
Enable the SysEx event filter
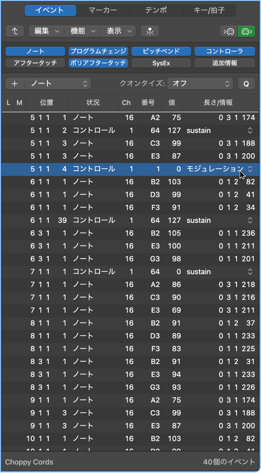click(161, 63)
